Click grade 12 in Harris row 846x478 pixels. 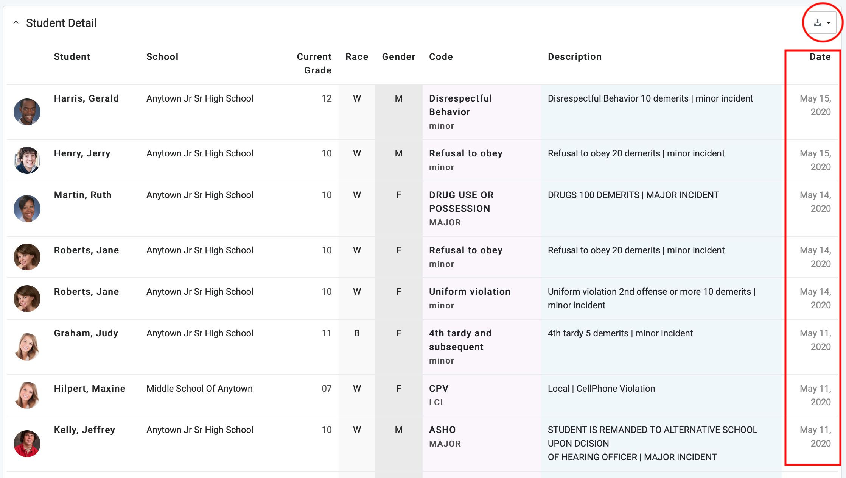pyautogui.click(x=327, y=98)
